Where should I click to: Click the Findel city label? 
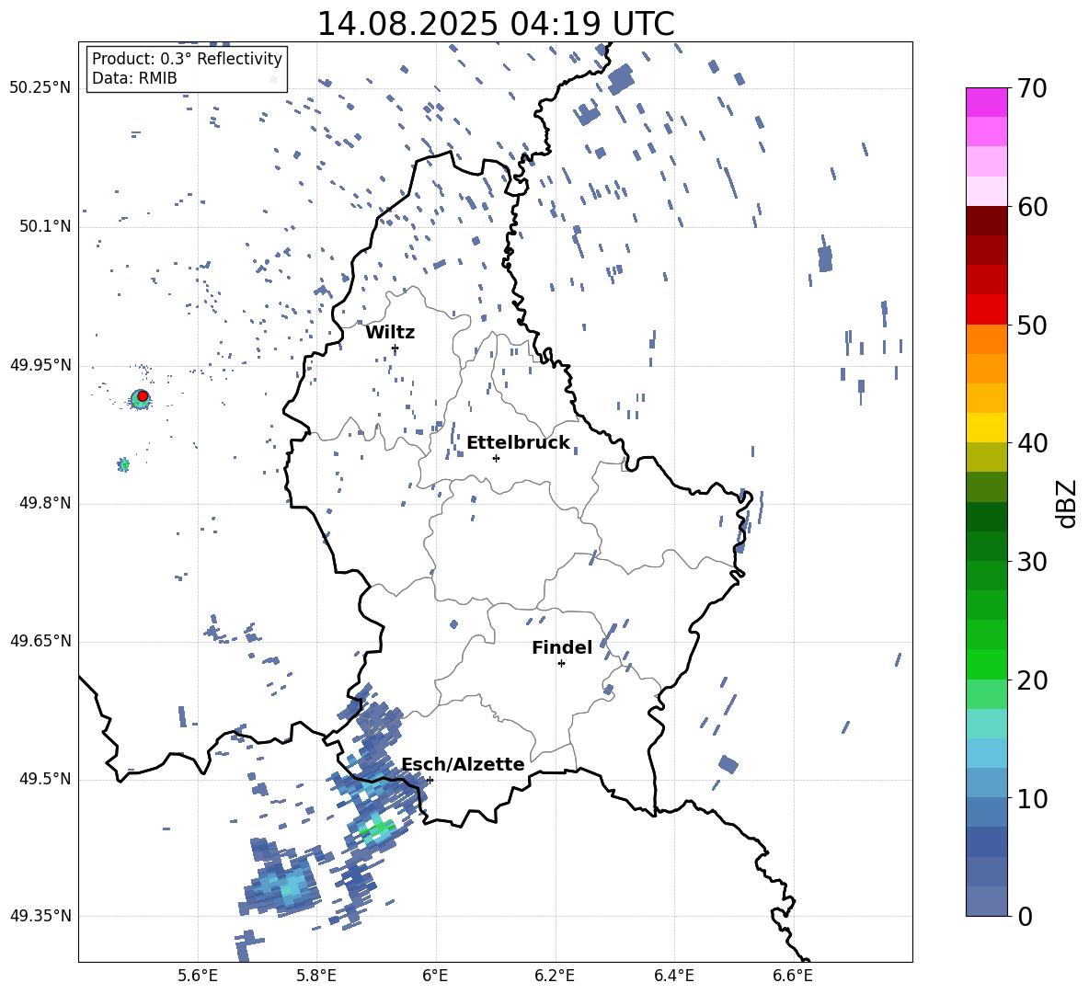(x=562, y=647)
